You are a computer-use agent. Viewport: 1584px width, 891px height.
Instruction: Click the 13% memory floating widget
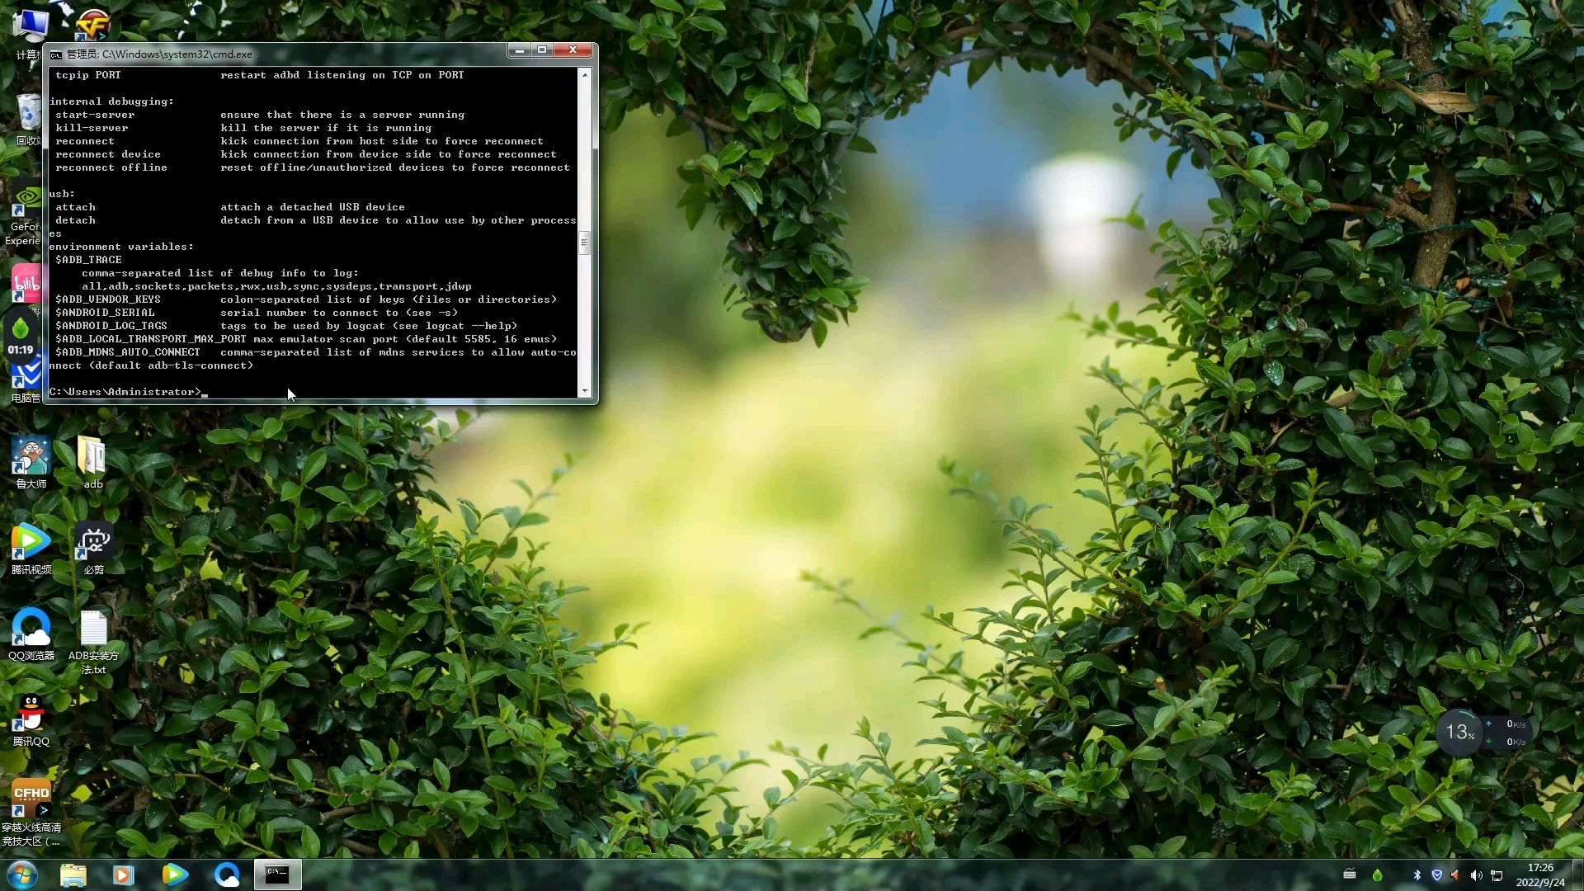point(1460,732)
